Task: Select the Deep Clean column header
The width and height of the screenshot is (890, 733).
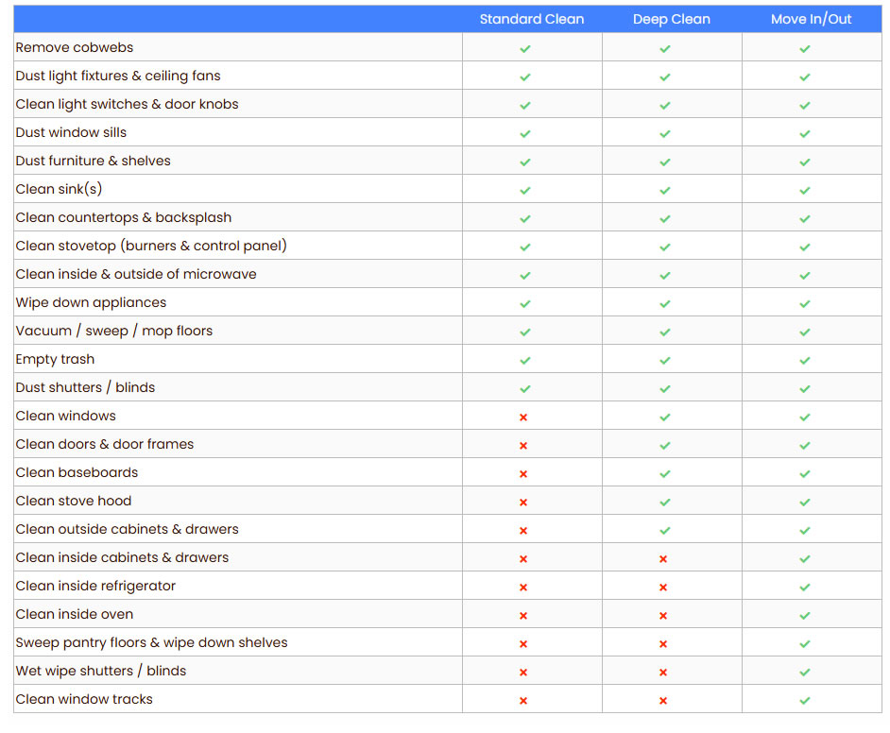Action: click(671, 19)
